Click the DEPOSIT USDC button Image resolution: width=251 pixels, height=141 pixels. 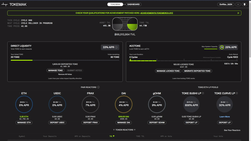click(57, 123)
